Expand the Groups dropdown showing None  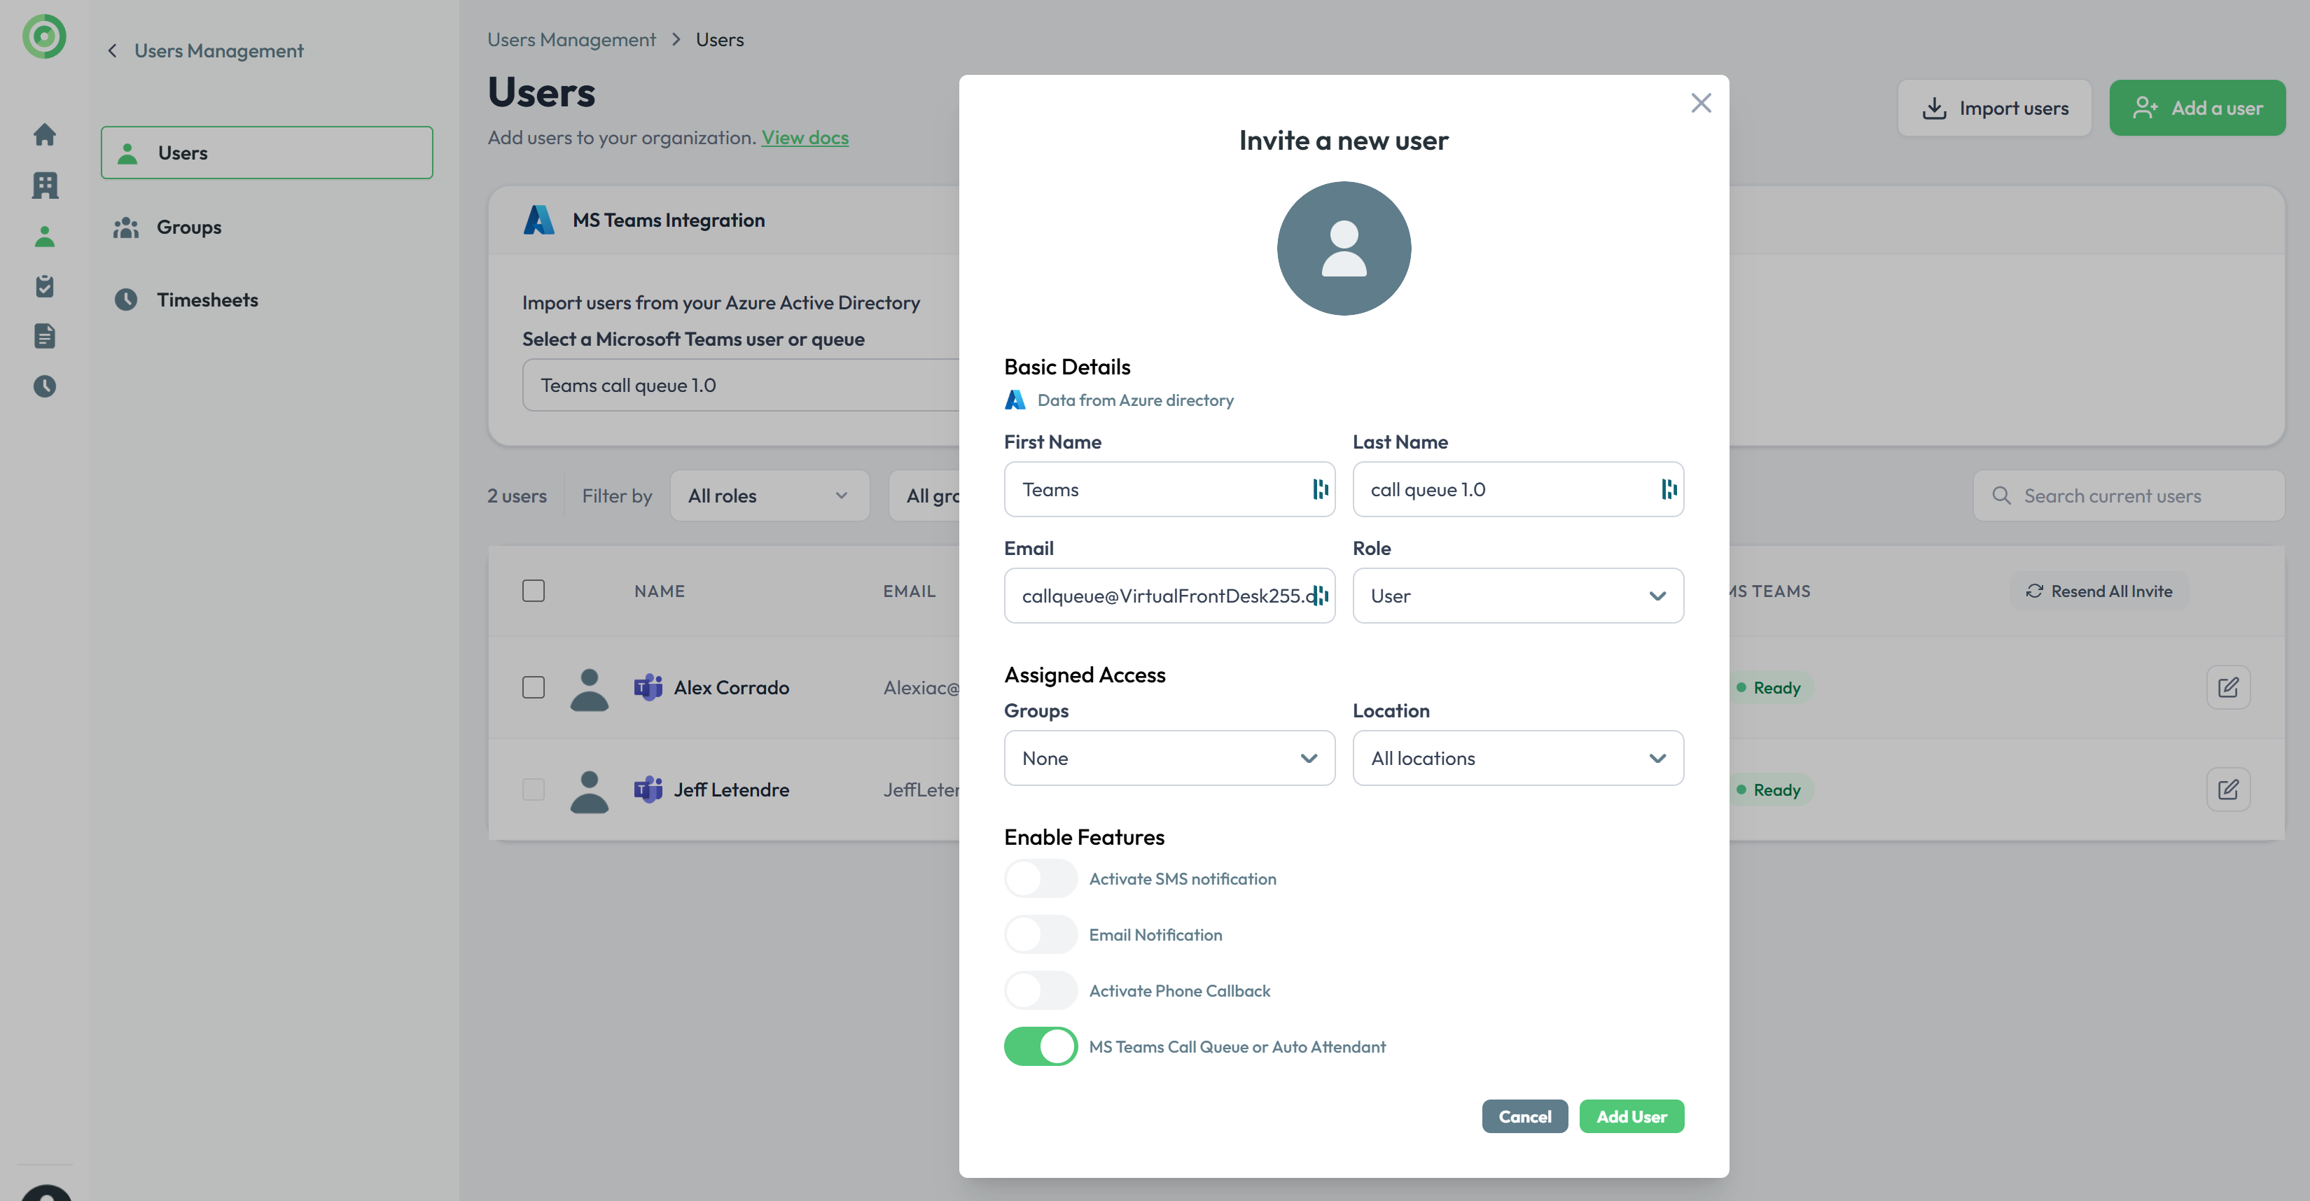(x=1169, y=758)
